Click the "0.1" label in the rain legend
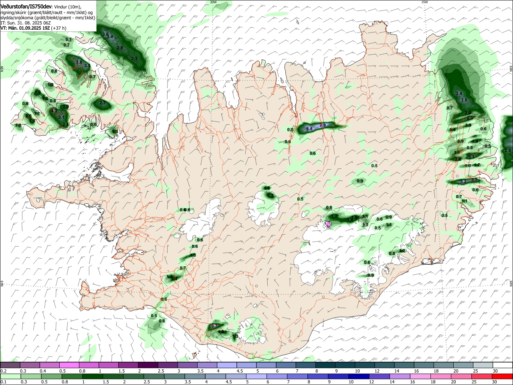 click(x=3, y=382)
